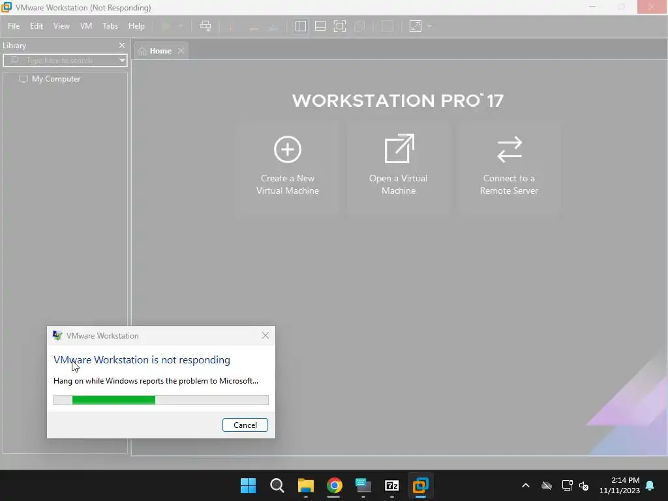This screenshot has height=501, width=668.
Task: Close the VMware Workstation error dialog
Action: (x=266, y=336)
